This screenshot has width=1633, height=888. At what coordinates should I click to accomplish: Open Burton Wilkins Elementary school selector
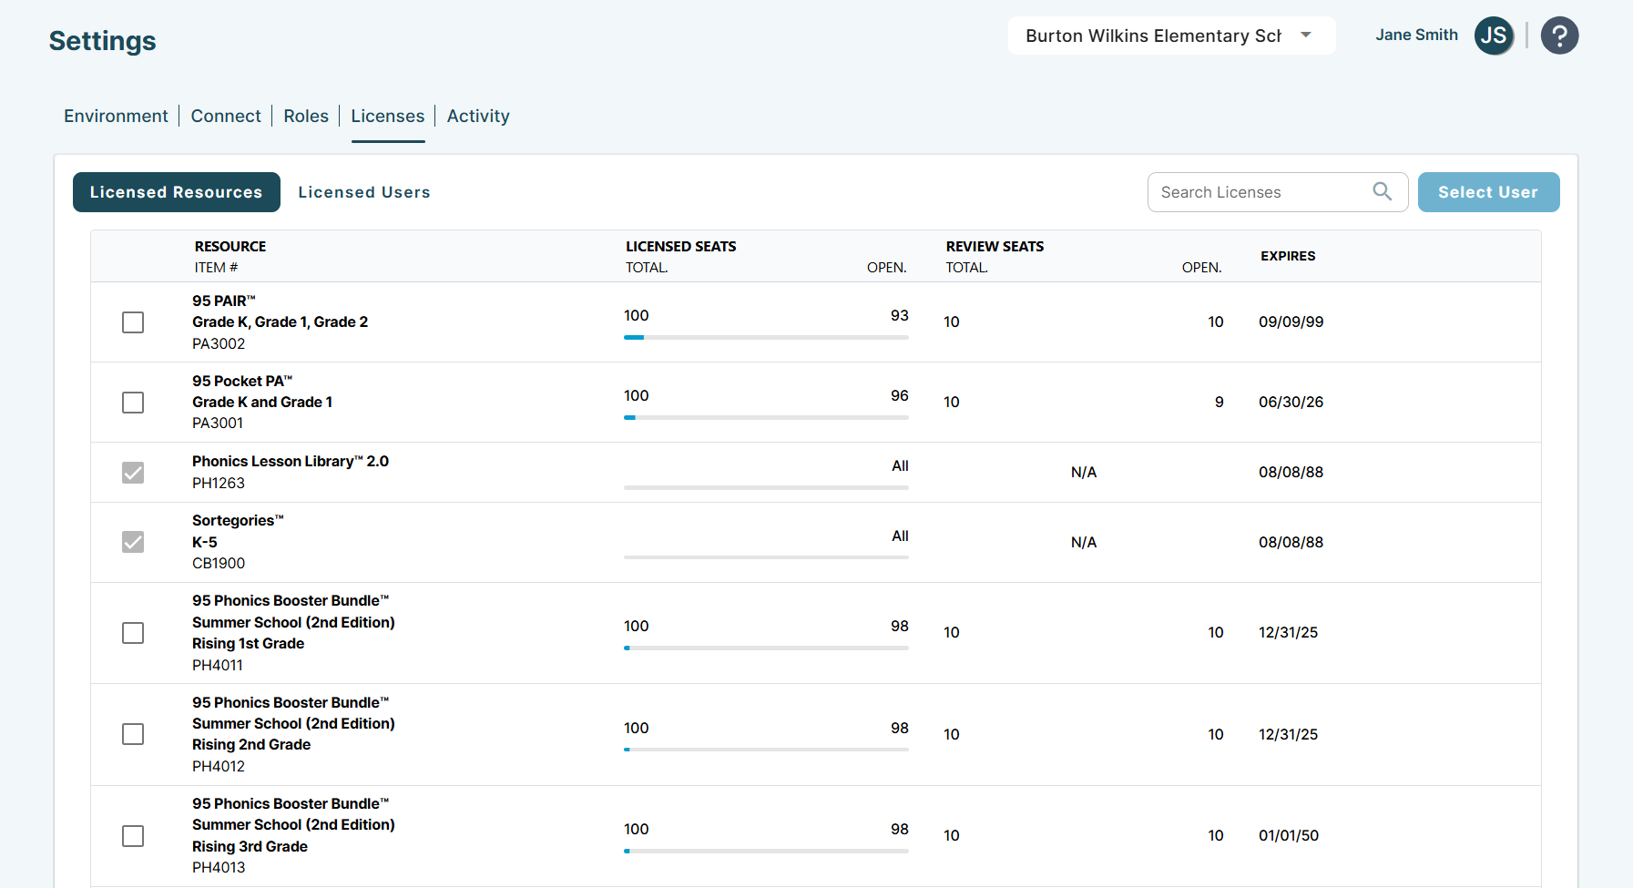tap(1171, 36)
